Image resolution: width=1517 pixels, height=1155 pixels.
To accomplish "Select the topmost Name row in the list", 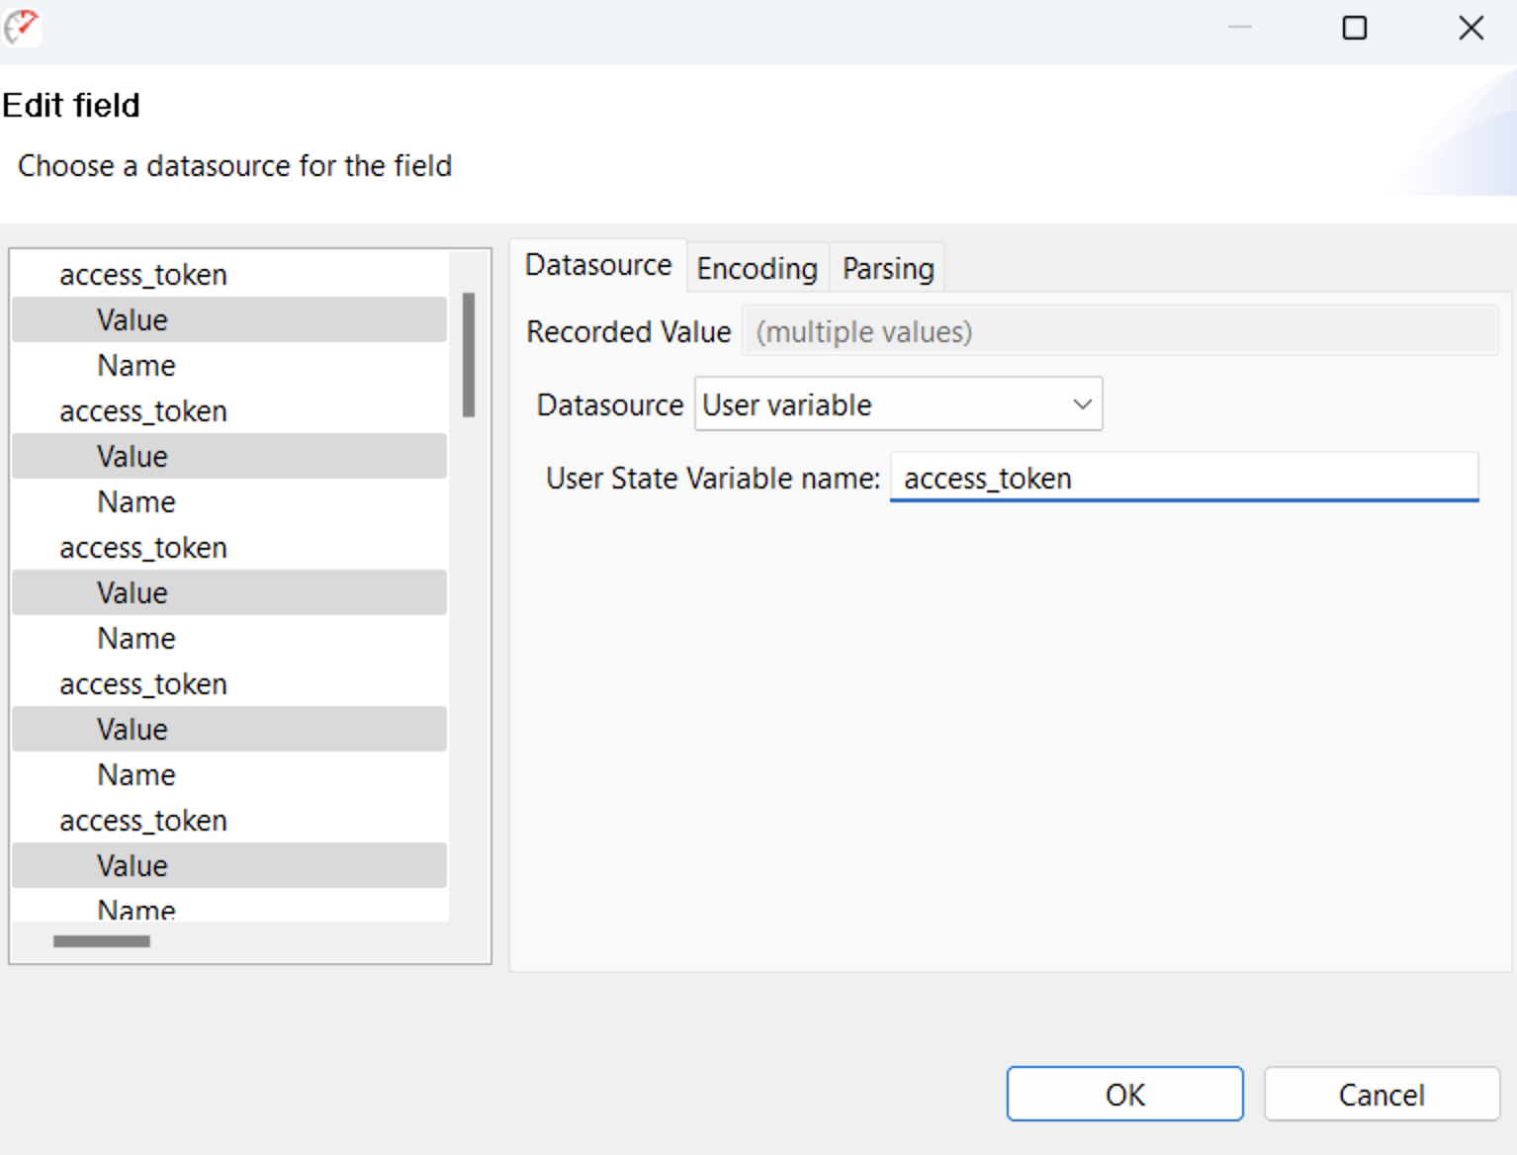I will (x=136, y=365).
